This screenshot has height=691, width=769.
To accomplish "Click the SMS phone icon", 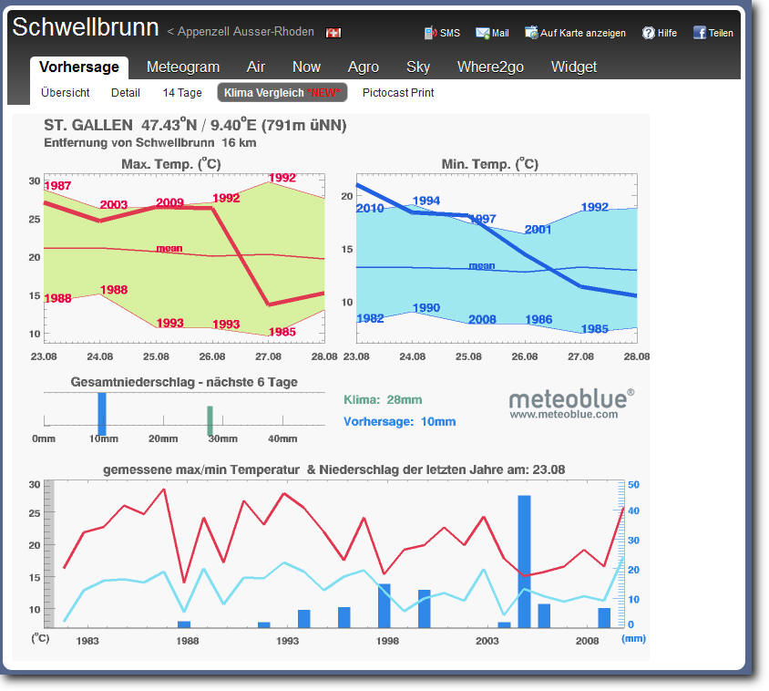I will pos(431,33).
